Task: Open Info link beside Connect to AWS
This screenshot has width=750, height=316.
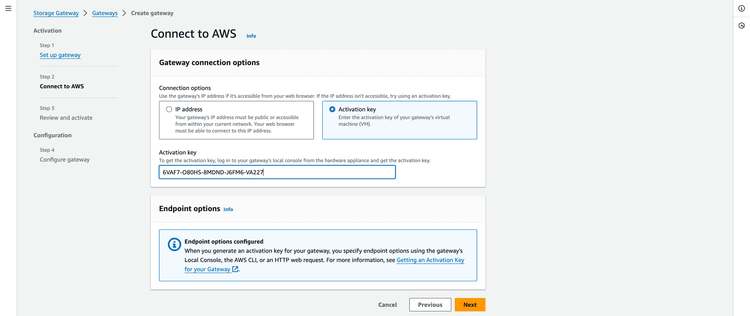Action: [x=251, y=36]
